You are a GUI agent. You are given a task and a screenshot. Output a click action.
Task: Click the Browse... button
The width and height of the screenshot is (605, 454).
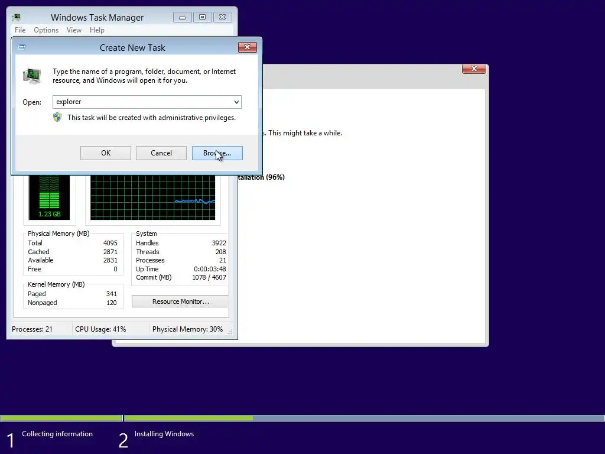click(217, 153)
